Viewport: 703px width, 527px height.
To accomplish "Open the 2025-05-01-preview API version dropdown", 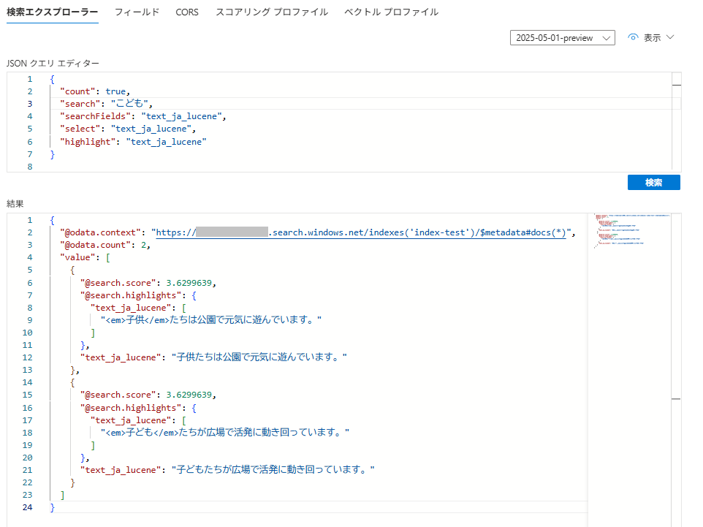I will pos(562,38).
